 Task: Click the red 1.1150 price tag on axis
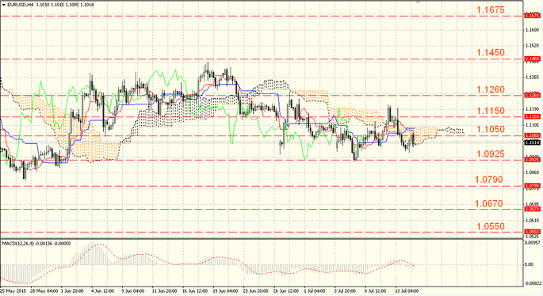(533, 117)
